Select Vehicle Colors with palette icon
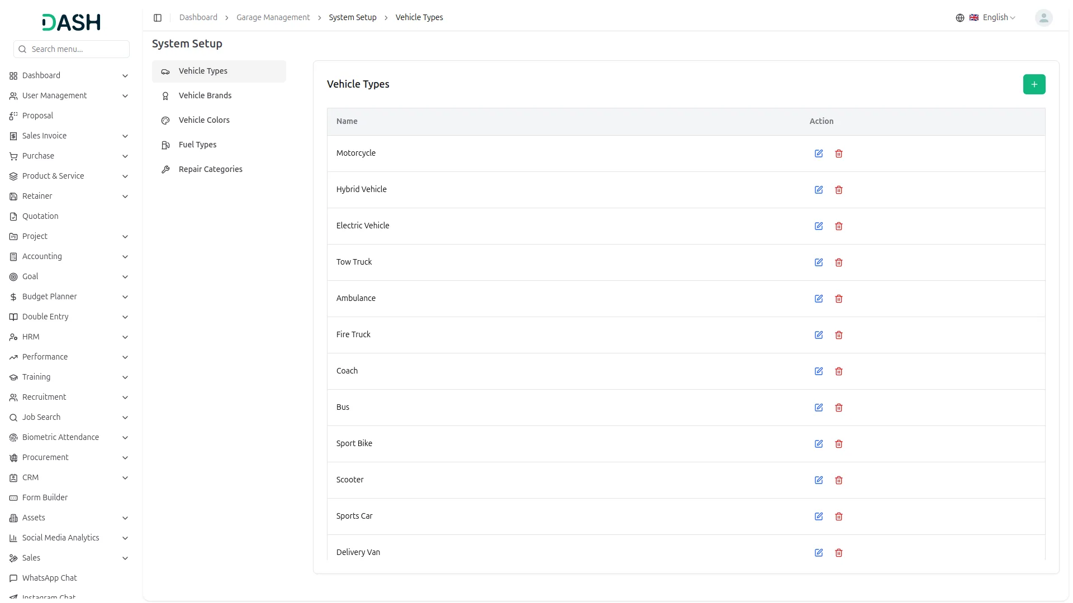 point(204,120)
